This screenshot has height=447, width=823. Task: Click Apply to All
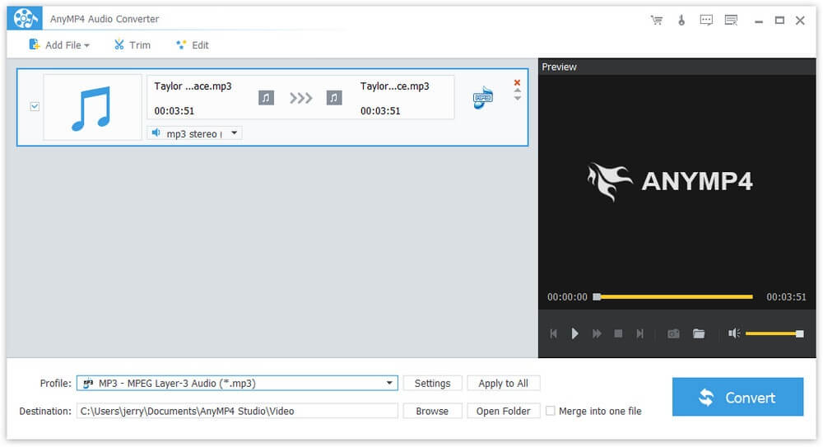pyautogui.click(x=504, y=384)
